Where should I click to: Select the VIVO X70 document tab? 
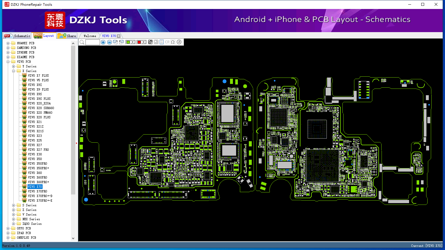(109, 36)
